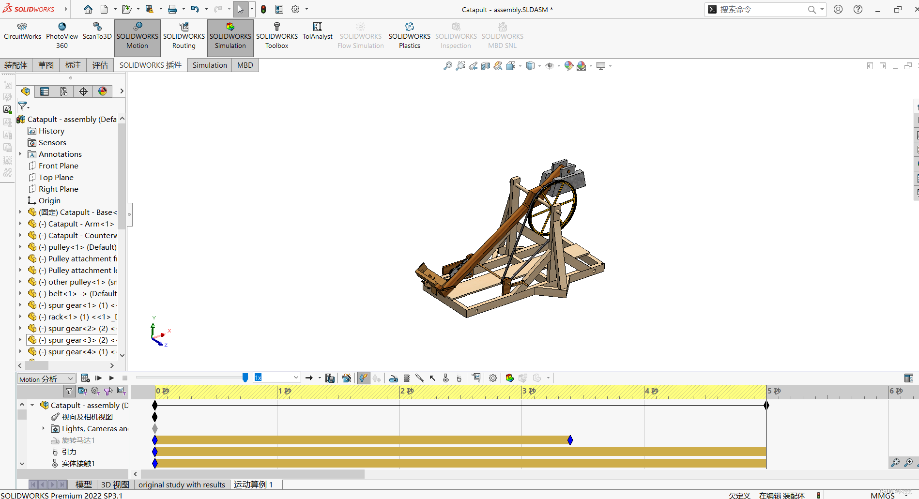Viewport: 919px width, 499px height.
Task: Switch to the Simulation ribbon tab
Action: [x=209, y=65]
